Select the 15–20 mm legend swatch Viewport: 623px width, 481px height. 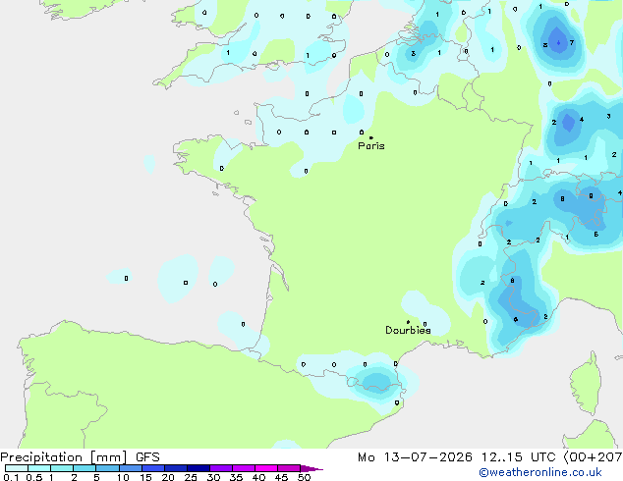click(x=152, y=468)
